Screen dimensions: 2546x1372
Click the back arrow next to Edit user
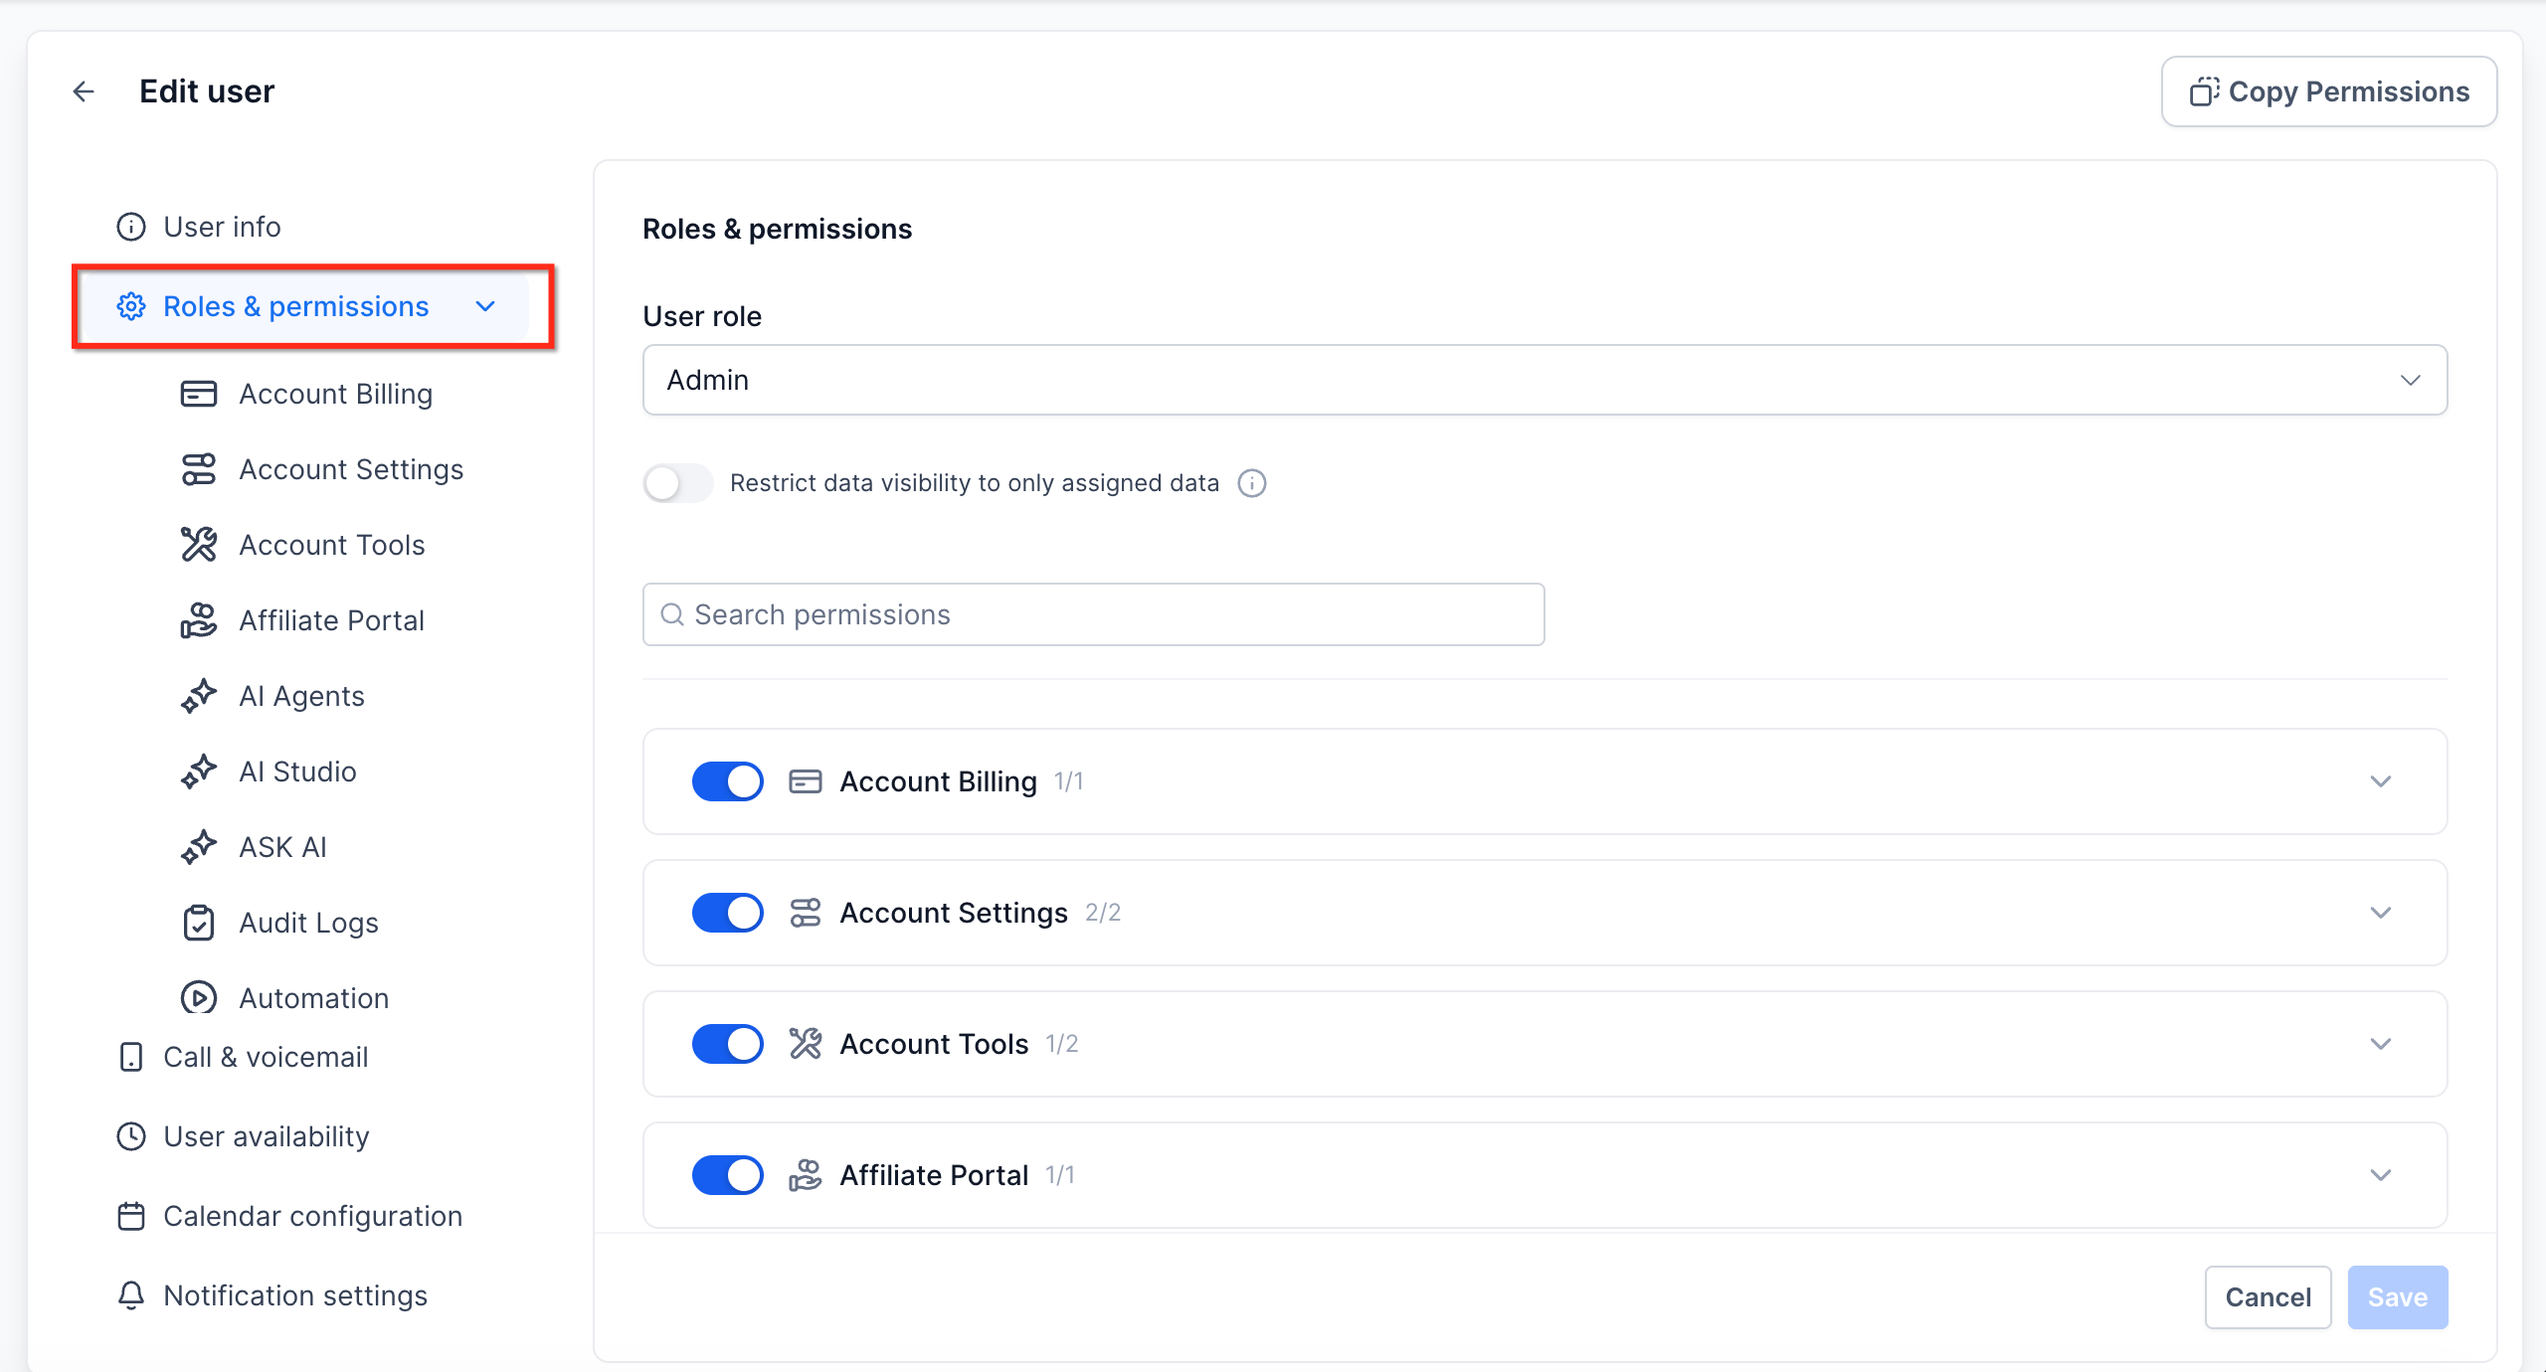(84, 91)
